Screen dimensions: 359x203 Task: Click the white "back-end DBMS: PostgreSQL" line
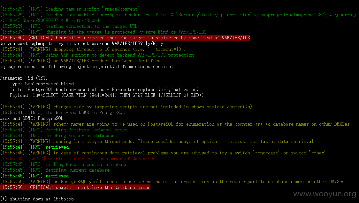click(x=32, y=118)
